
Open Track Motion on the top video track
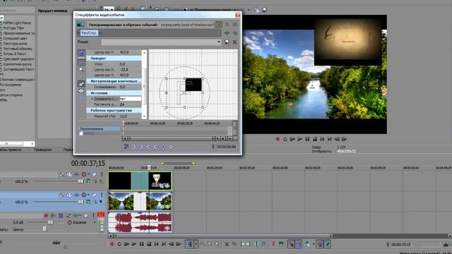click(x=69, y=174)
